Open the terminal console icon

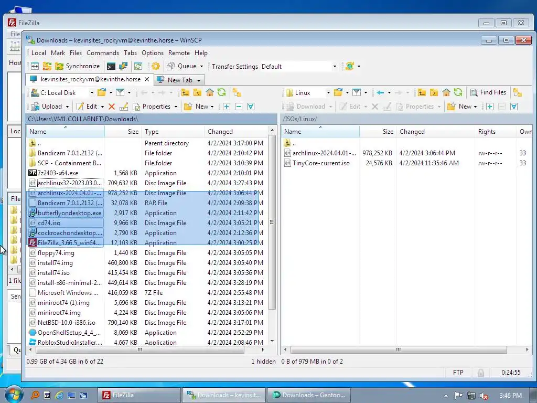(x=111, y=66)
